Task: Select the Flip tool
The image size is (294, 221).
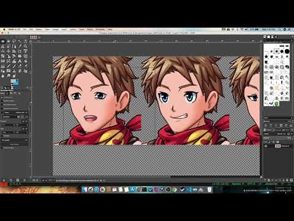Action: (2, 61)
